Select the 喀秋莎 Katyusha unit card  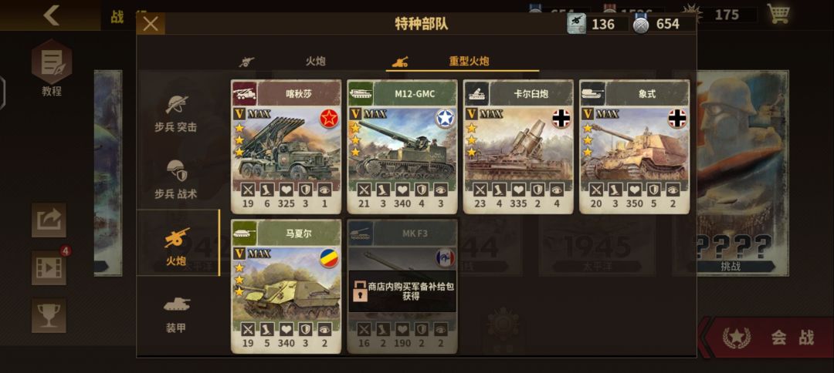coord(286,147)
